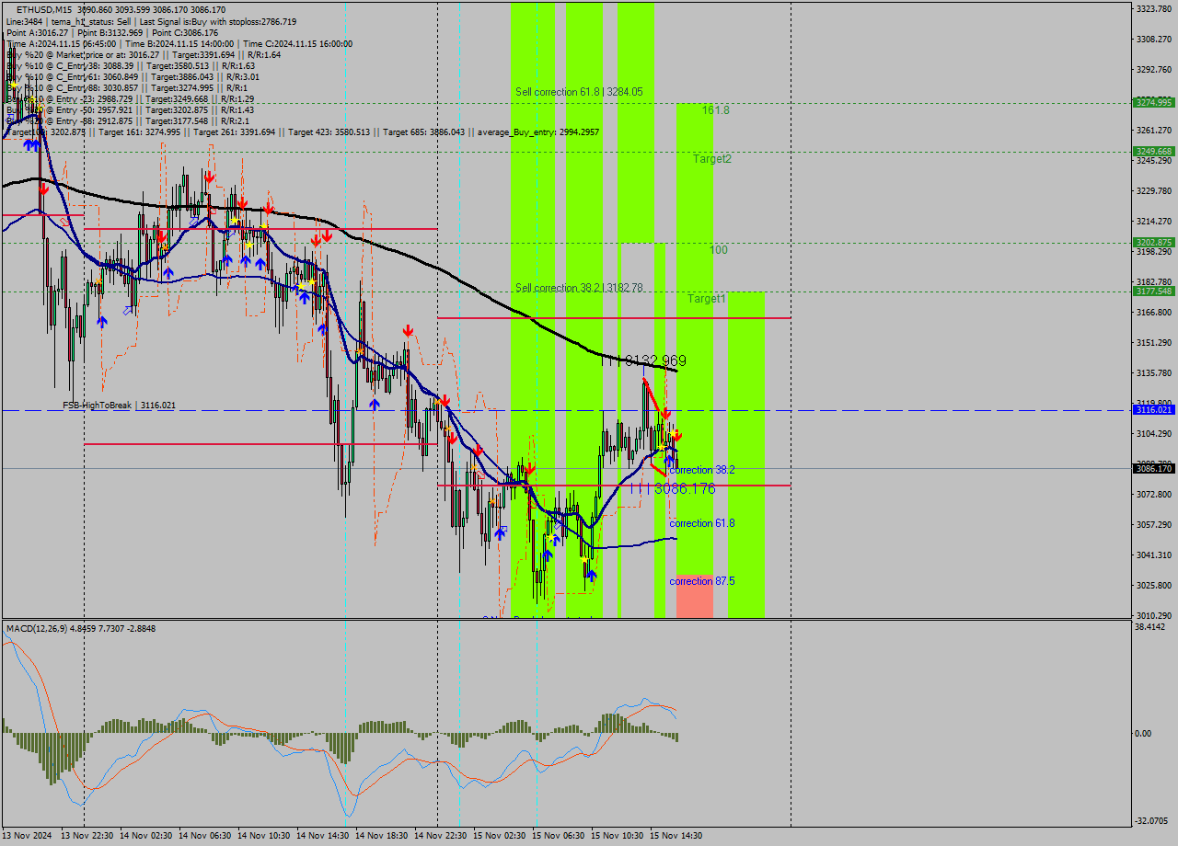Click the '14 Nov 22:30' time axis label
Image resolution: width=1178 pixels, height=846 pixels.
[x=441, y=836]
